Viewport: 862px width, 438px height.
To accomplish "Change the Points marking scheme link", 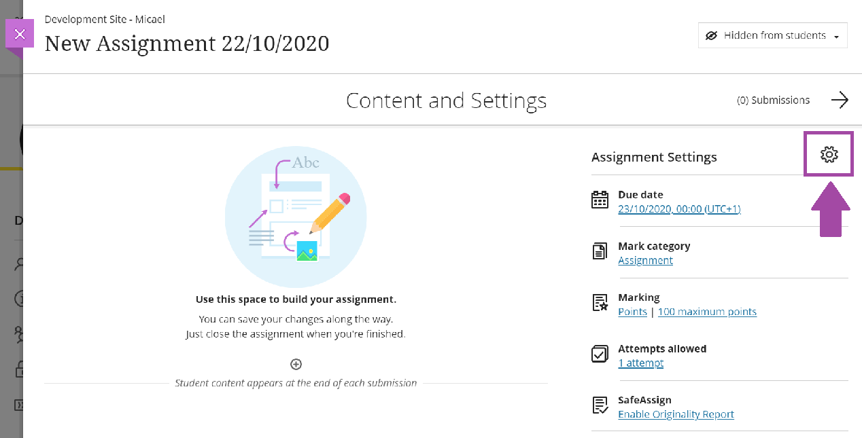I will (632, 312).
